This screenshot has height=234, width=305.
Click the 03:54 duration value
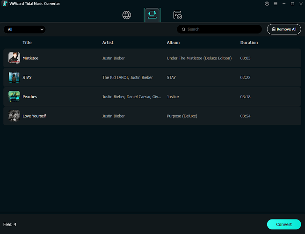(245, 116)
